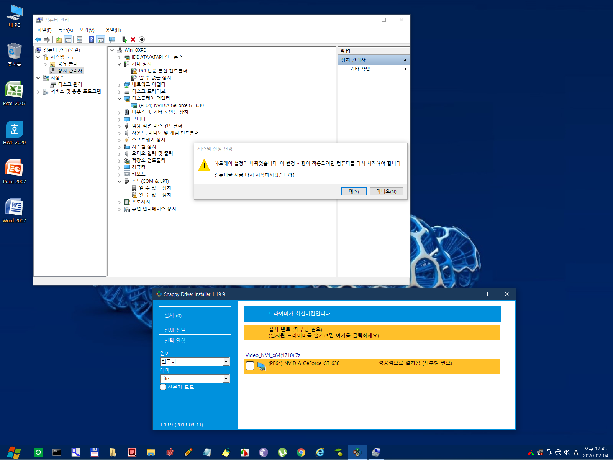The height and width of the screenshot is (460, 613).
Task: Click 아니요(N) to decline restart
Action: 386,191
